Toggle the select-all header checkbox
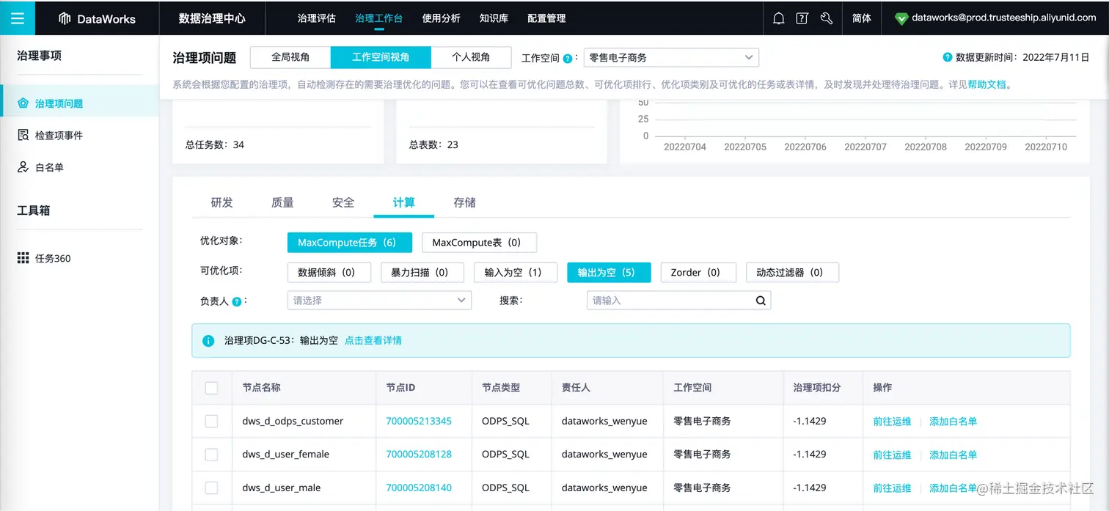The height and width of the screenshot is (511, 1109). 211,388
